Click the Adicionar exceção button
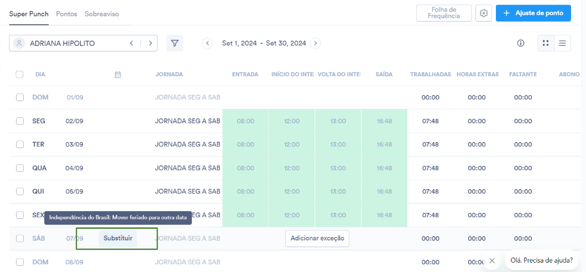586x272 pixels. 317,238
